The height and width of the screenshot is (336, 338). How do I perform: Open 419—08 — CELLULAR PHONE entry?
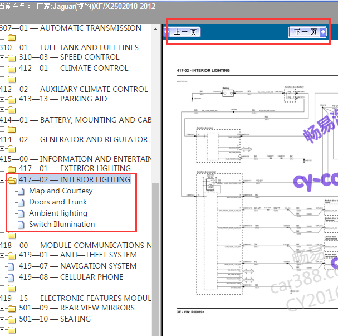(71, 277)
